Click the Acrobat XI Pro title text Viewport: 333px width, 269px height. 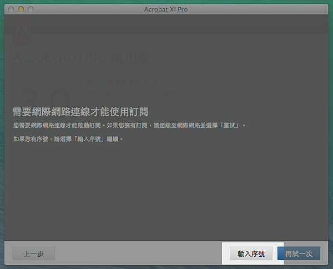(x=166, y=9)
